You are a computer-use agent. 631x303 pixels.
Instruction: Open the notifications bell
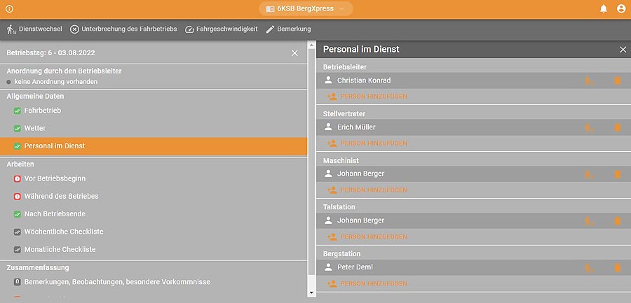603,8
